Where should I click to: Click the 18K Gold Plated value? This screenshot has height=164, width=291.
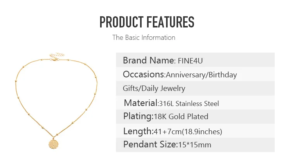181,116
